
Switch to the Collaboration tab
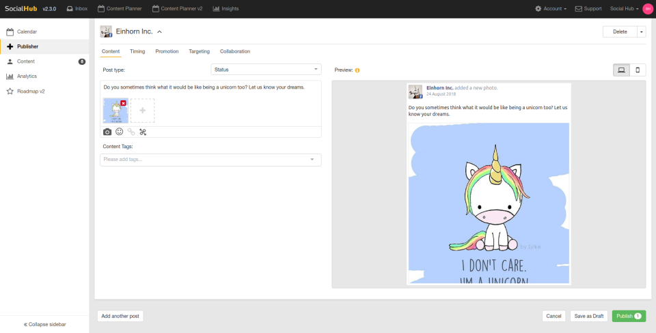pyautogui.click(x=235, y=51)
